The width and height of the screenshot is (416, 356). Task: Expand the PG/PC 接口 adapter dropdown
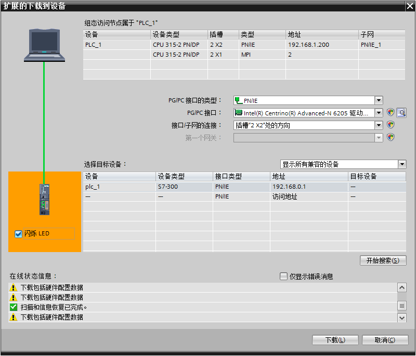(x=379, y=113)
